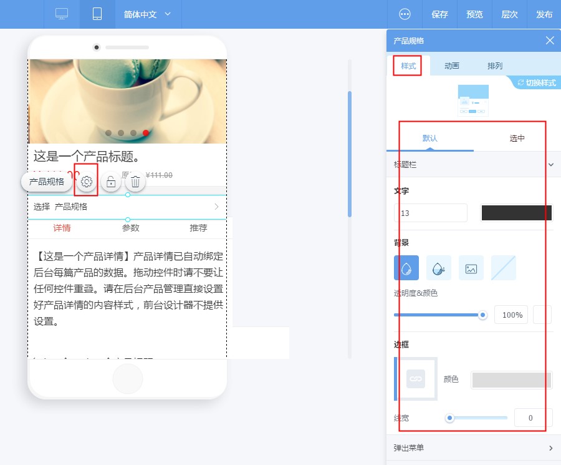561x465 pixels.
Task: Click the 切换样式 switch style button
Action: 536,83
